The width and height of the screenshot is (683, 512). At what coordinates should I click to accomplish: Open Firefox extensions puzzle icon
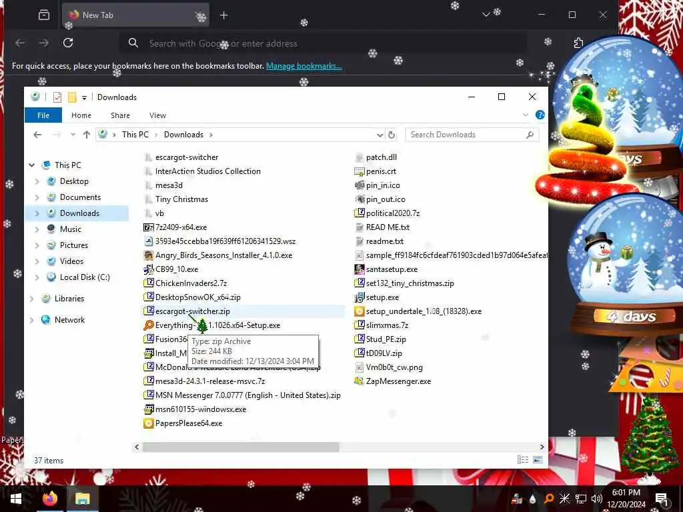click(578, 43)
